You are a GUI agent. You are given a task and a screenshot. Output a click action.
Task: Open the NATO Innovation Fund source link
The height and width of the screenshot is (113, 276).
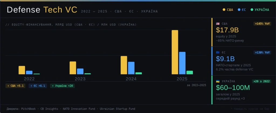[x=79, y=109]
